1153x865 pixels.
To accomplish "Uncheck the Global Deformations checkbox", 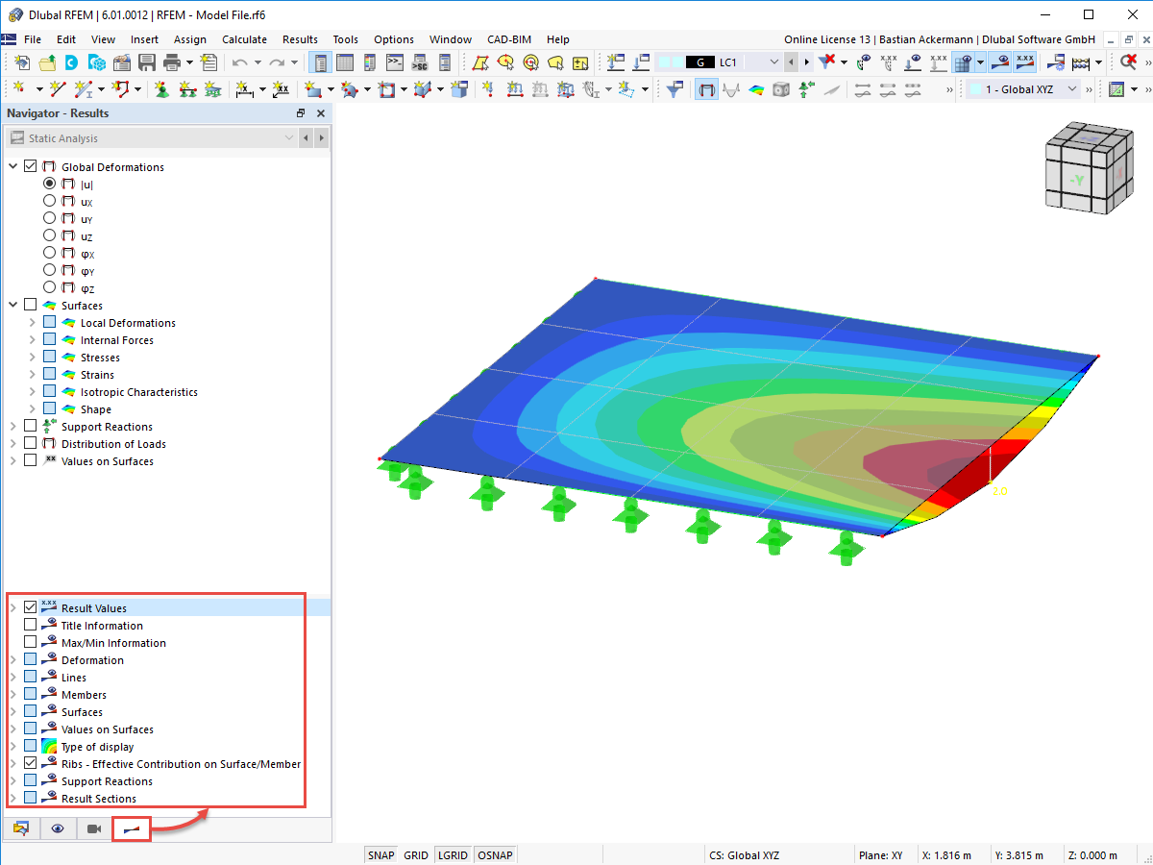I will (31, 166).
